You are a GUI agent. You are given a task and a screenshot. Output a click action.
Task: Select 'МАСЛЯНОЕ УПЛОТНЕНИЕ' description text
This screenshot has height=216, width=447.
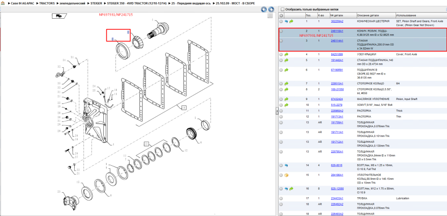pyautogui.click(x=372, y=99)
